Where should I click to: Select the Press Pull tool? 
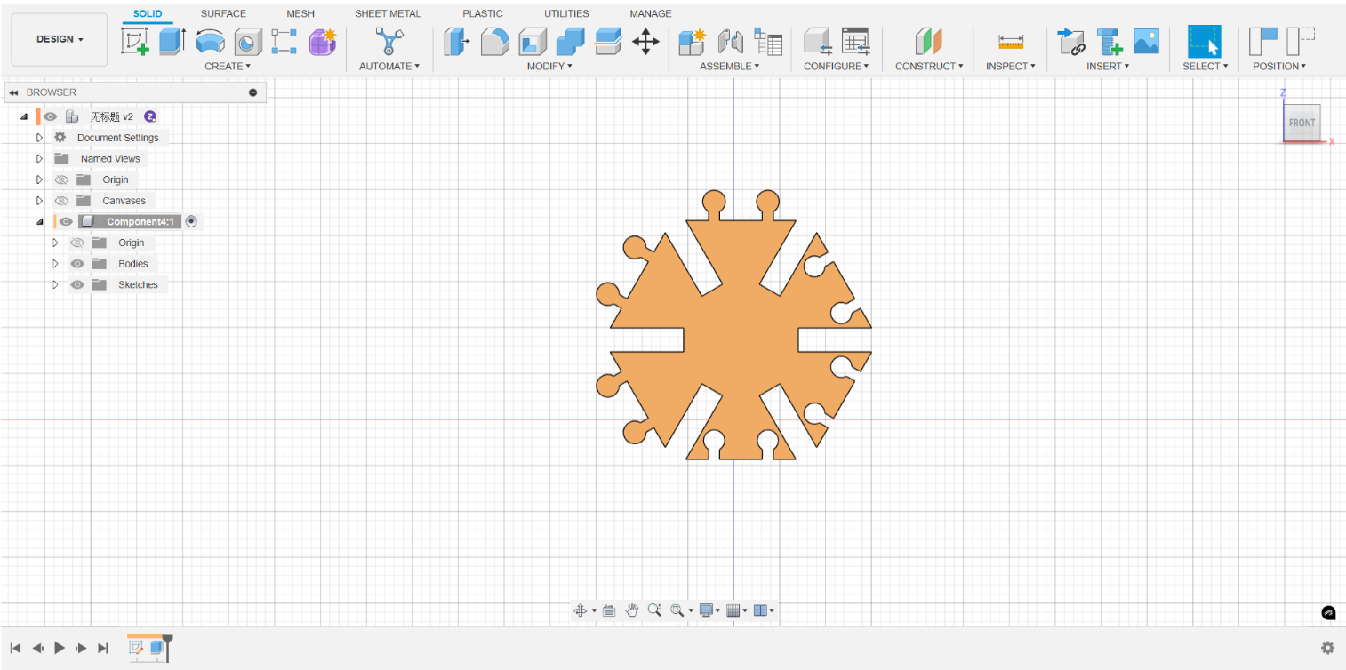tap(456, 41)
